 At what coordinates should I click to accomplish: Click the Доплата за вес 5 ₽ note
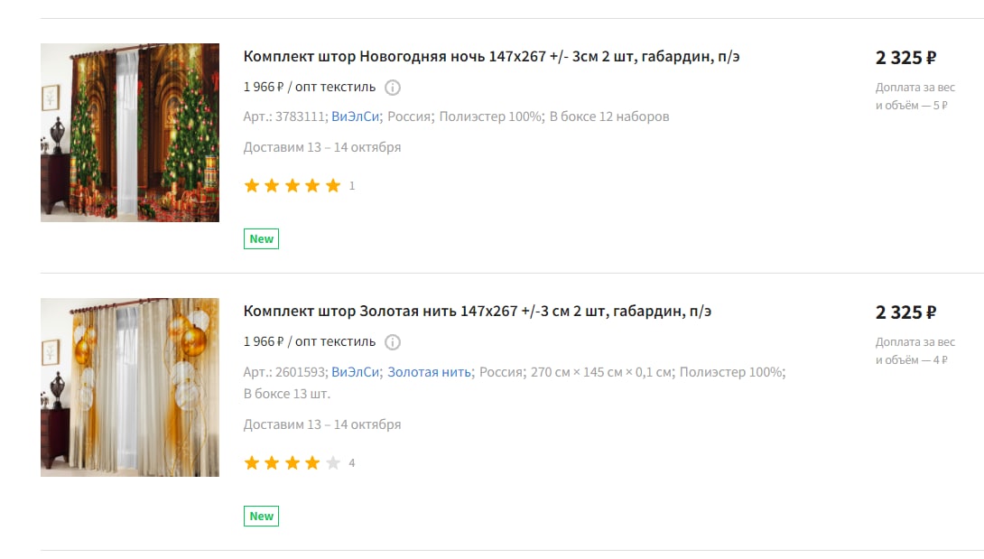915,96
